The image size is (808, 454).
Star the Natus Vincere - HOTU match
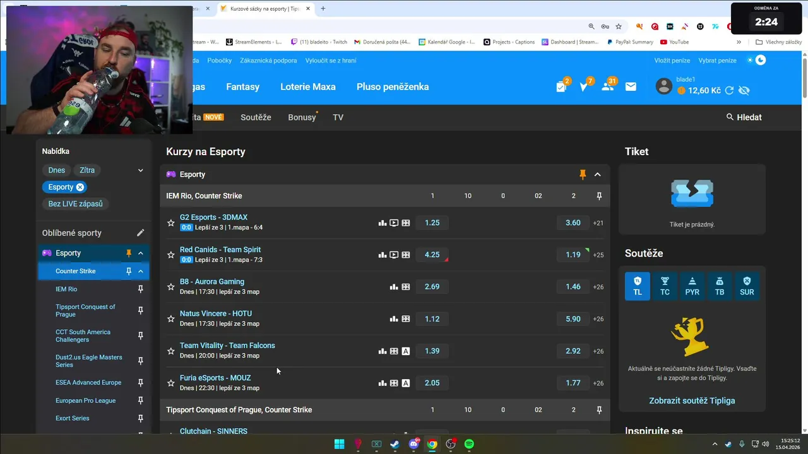pyautogui.click(x=170, y=319)
